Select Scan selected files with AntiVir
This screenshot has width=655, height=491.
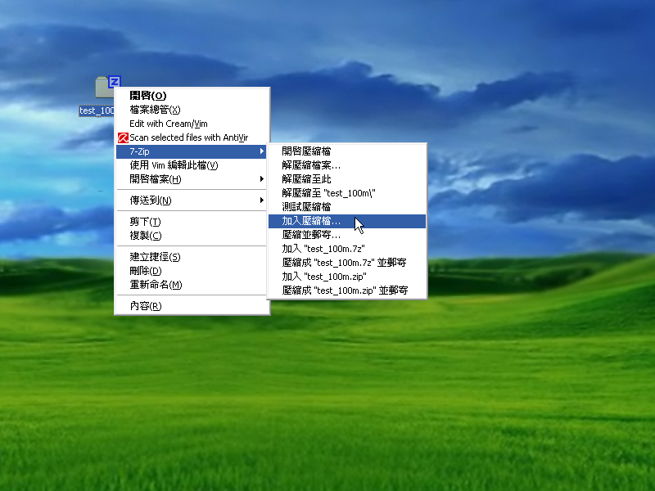(x=192, y=137)
